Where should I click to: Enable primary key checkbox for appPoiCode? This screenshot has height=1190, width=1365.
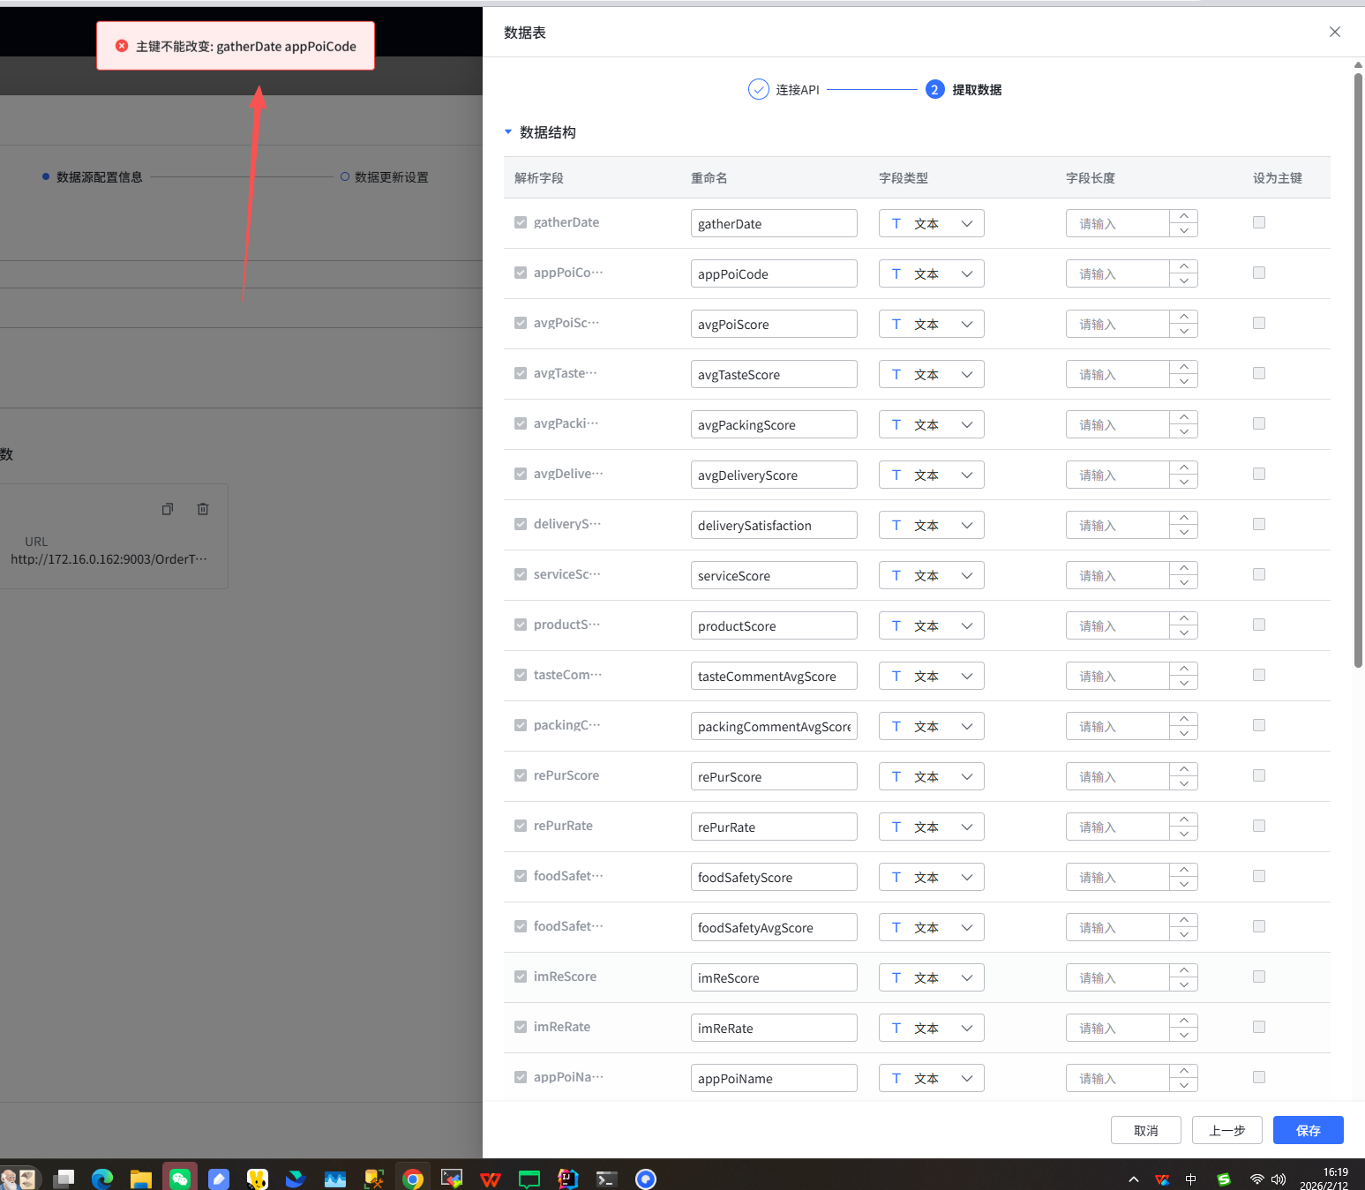coord(1259,273)
